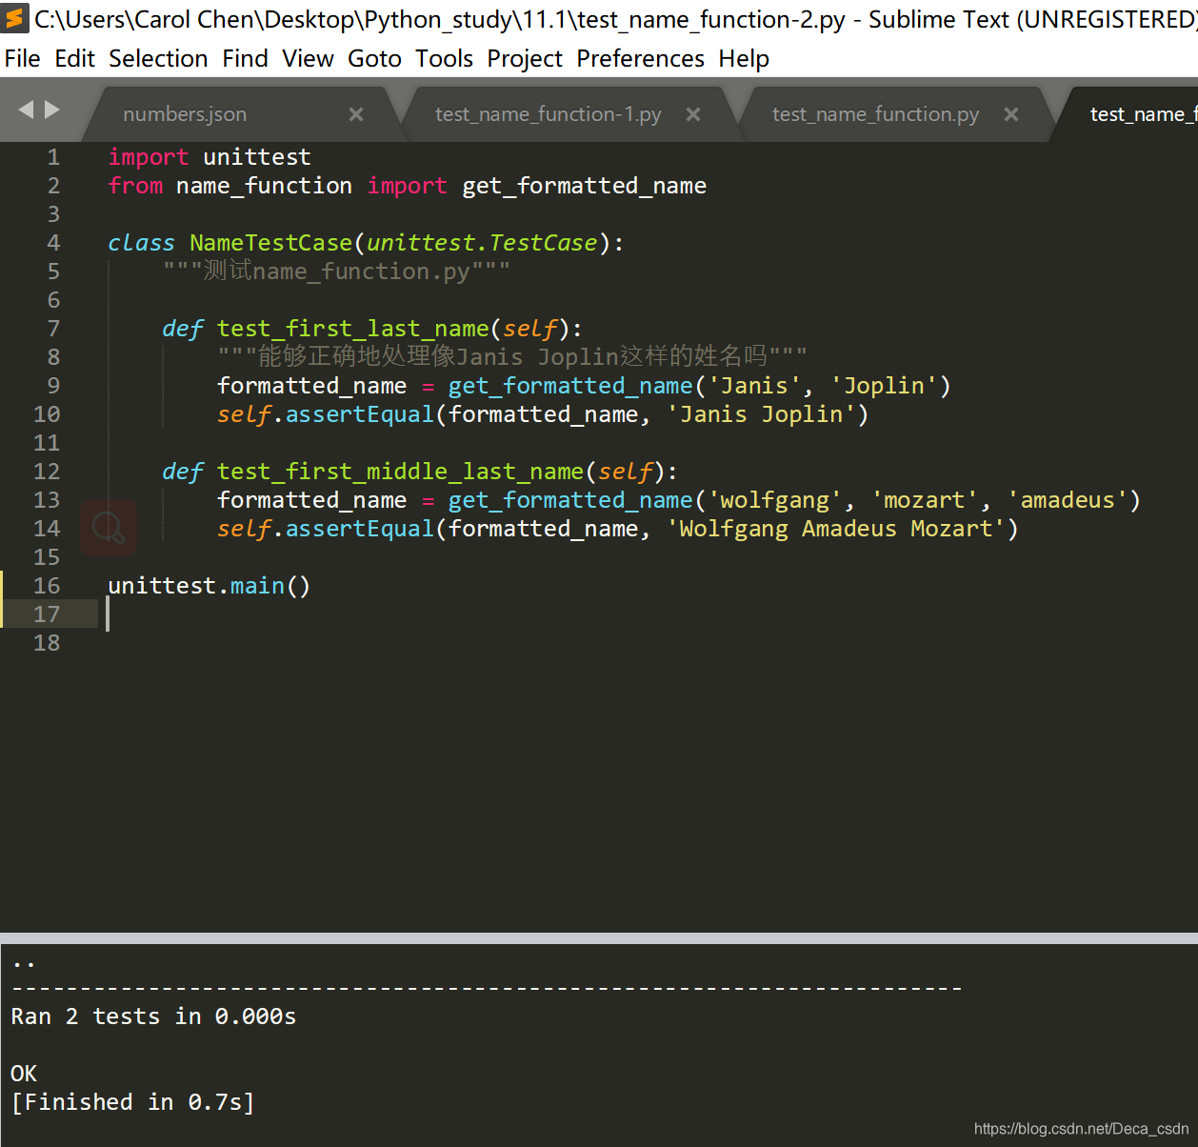Viewport: 1198px width, 1147px height.
Task: Click the magnifier icon near line 14
Action: click(x=109, y=527)
